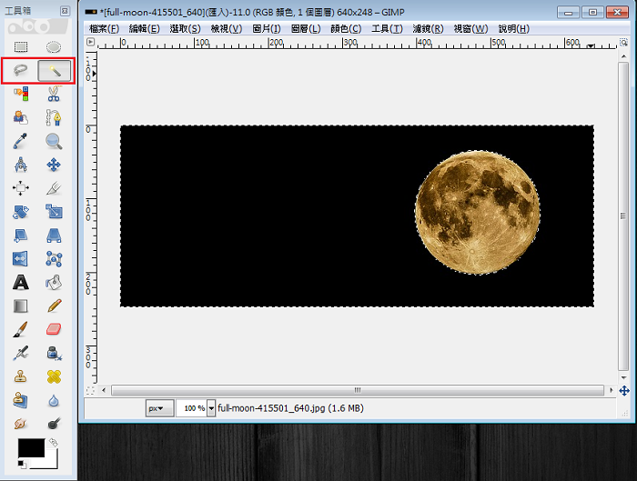The height and width of the screenshot is (481, 637).
Task: Open the 編輯(E) menu
Action: (144, 29)
